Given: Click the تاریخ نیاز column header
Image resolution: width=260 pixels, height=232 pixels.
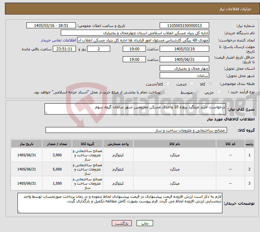Looking at the screenshot, I should tap(26, 144).
